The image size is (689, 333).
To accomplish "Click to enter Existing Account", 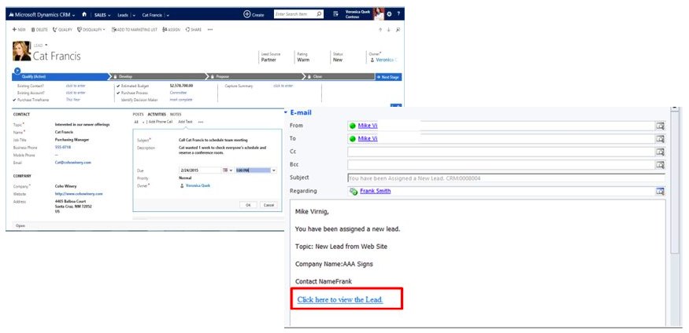I will pos(76,93).
